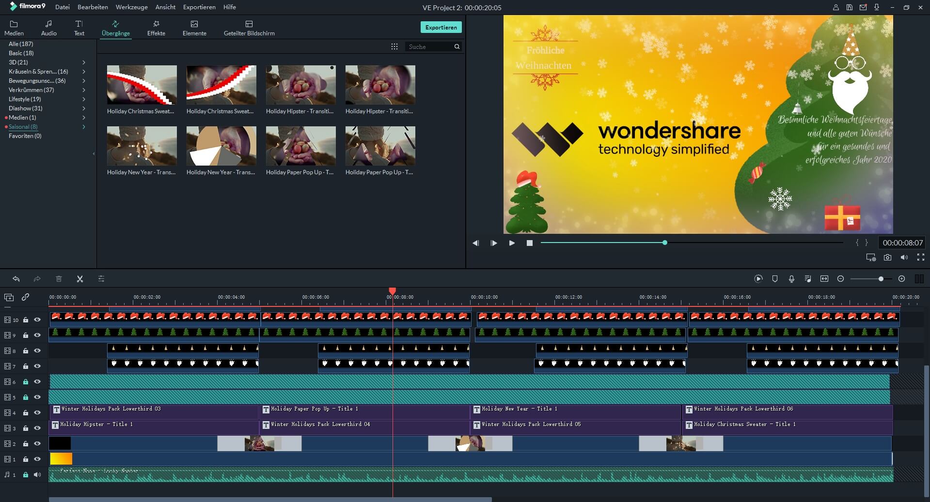Take a snapshot with camera icon
930x502 pixels.
887,258
